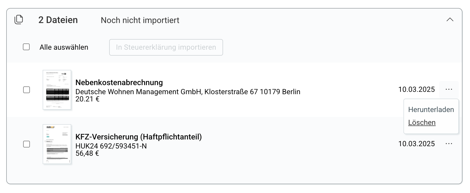
Task: Select the KFZ-Versicherung file checkbox
Action: (27, 144)
